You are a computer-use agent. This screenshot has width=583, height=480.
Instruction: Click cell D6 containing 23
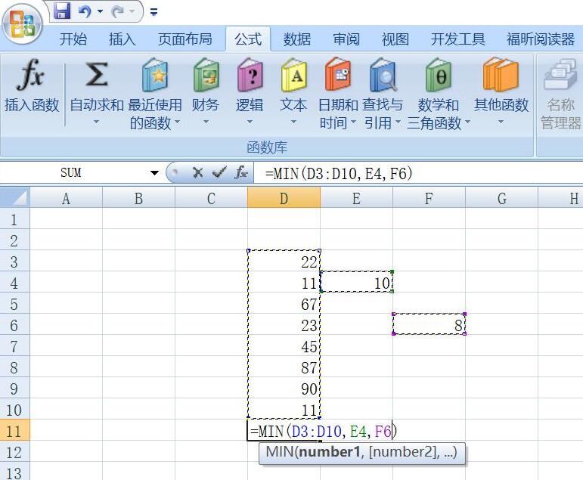point(284,325)
